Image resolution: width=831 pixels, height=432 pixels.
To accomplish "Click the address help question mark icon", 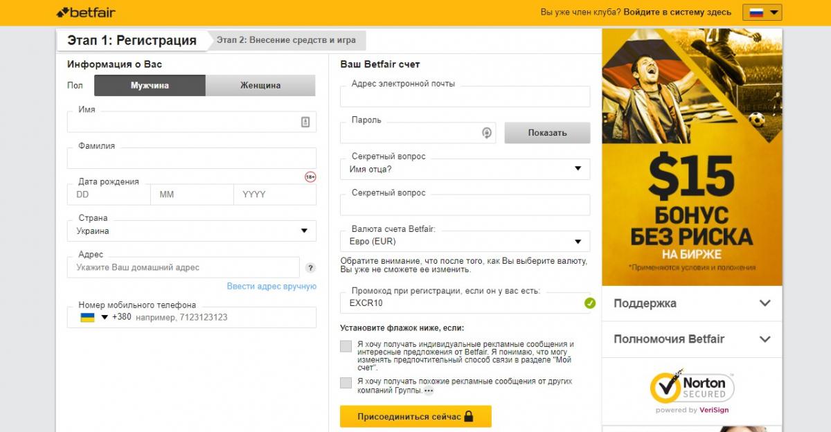I will tap(311, 268).
